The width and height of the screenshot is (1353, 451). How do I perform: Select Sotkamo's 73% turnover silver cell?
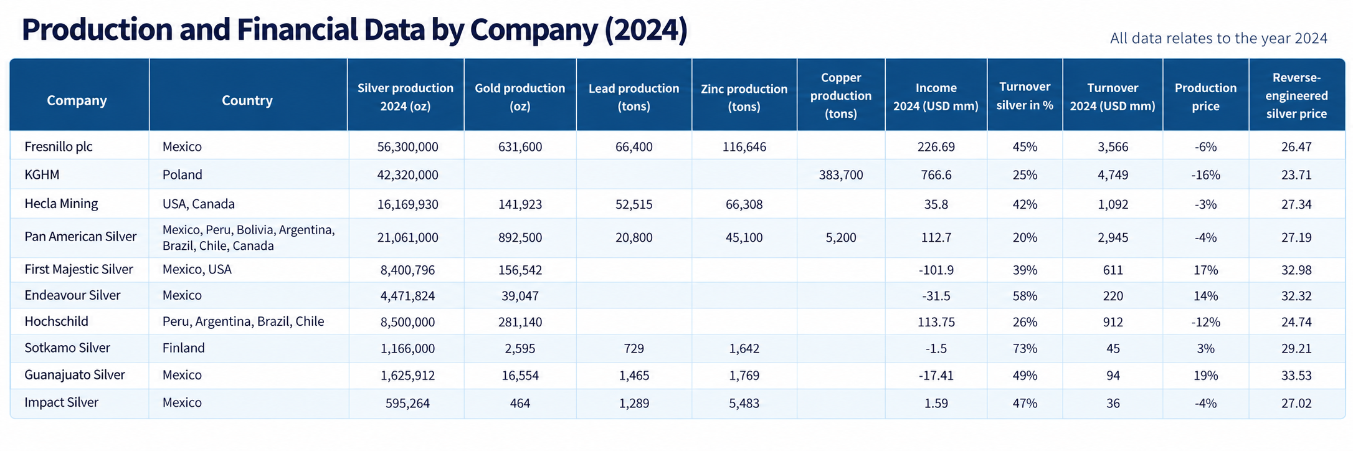pos(1025,348)
